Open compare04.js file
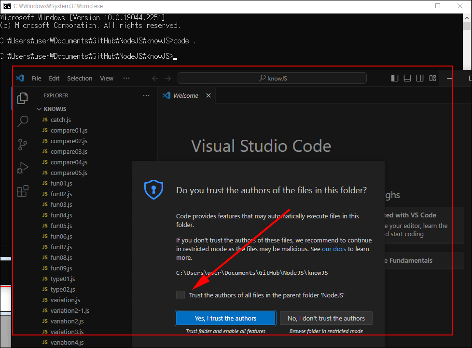 69,162
